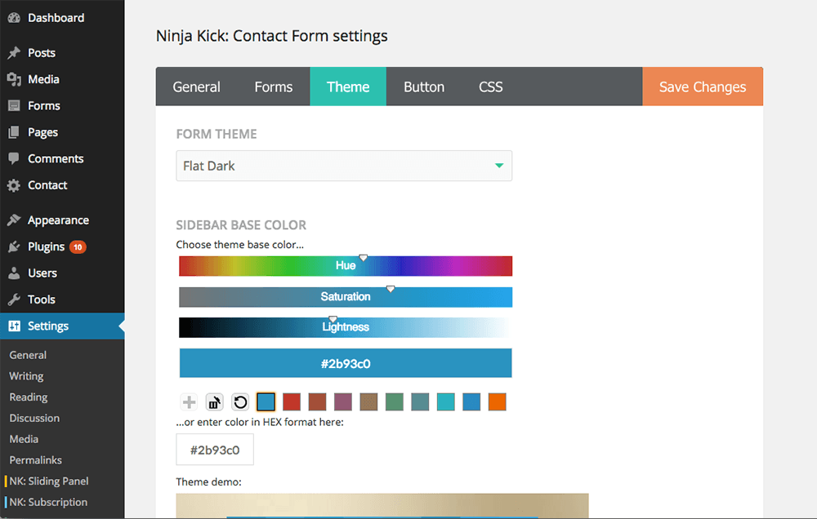Open the Writing settings link

click(26, 376)
